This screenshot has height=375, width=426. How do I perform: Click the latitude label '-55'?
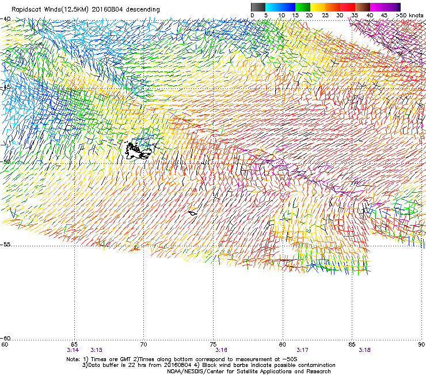tap(5, 245)
